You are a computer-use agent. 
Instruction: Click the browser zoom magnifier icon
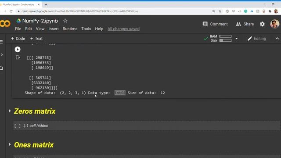pos(214,11)
